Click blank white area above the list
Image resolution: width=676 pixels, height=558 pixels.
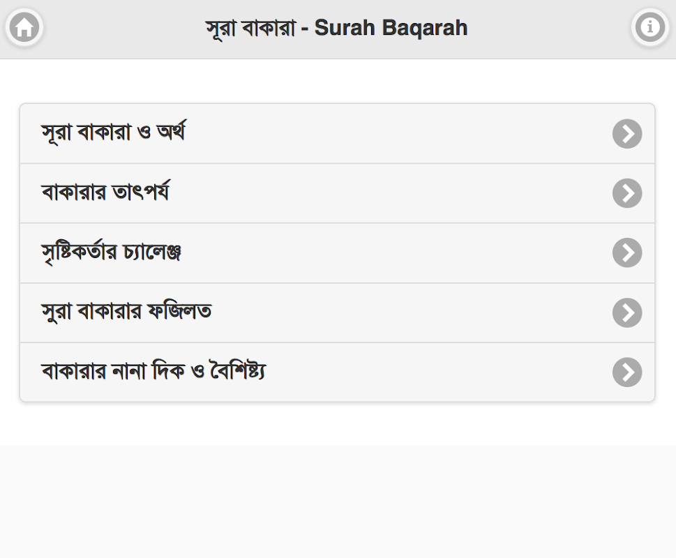pyautogui.click(x=338, y=81)
